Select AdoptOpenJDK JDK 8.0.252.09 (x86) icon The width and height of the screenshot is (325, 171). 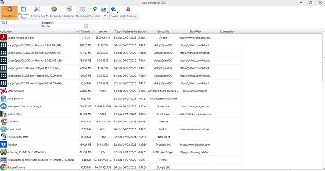tap(3, 60)
